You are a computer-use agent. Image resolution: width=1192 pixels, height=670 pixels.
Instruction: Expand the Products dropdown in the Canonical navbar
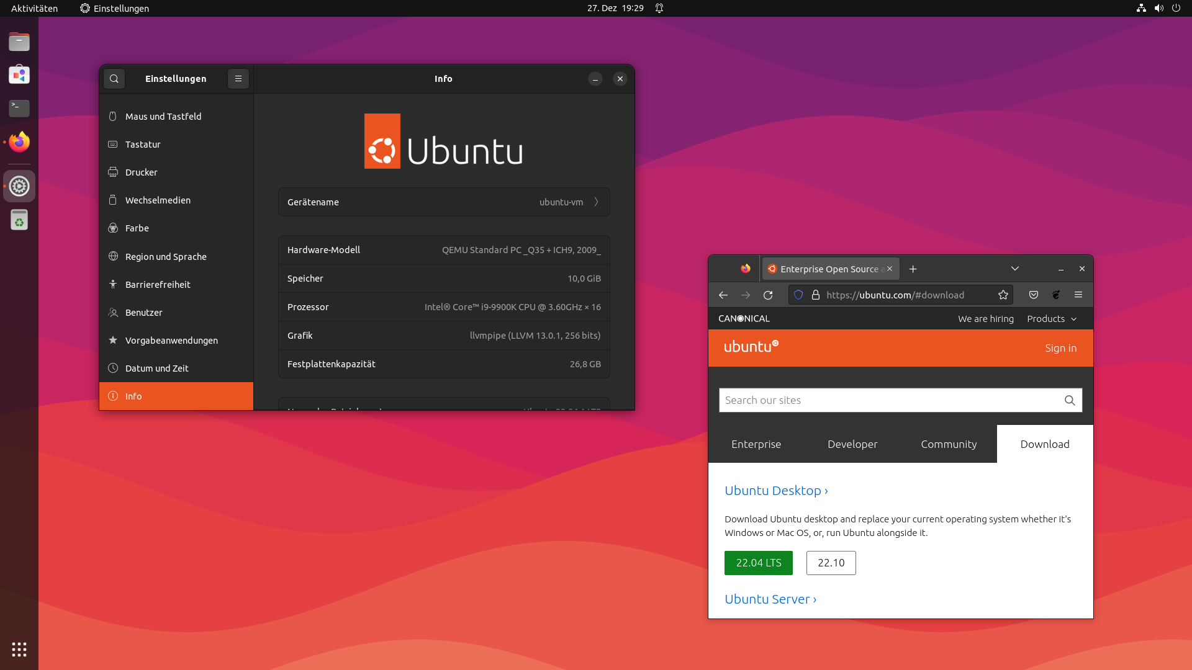pos(1051,318)
